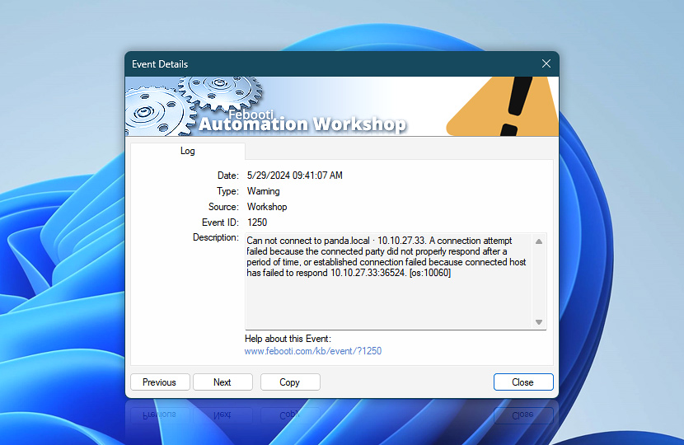Copy event details to clipboard
This screenshot has height=445, width=684.
pos(290,382)
